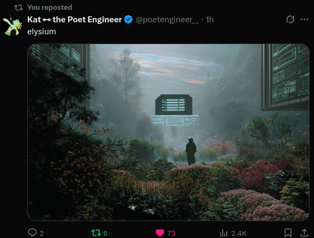Share post via upload arrow icon

click(x=304, y=233)
